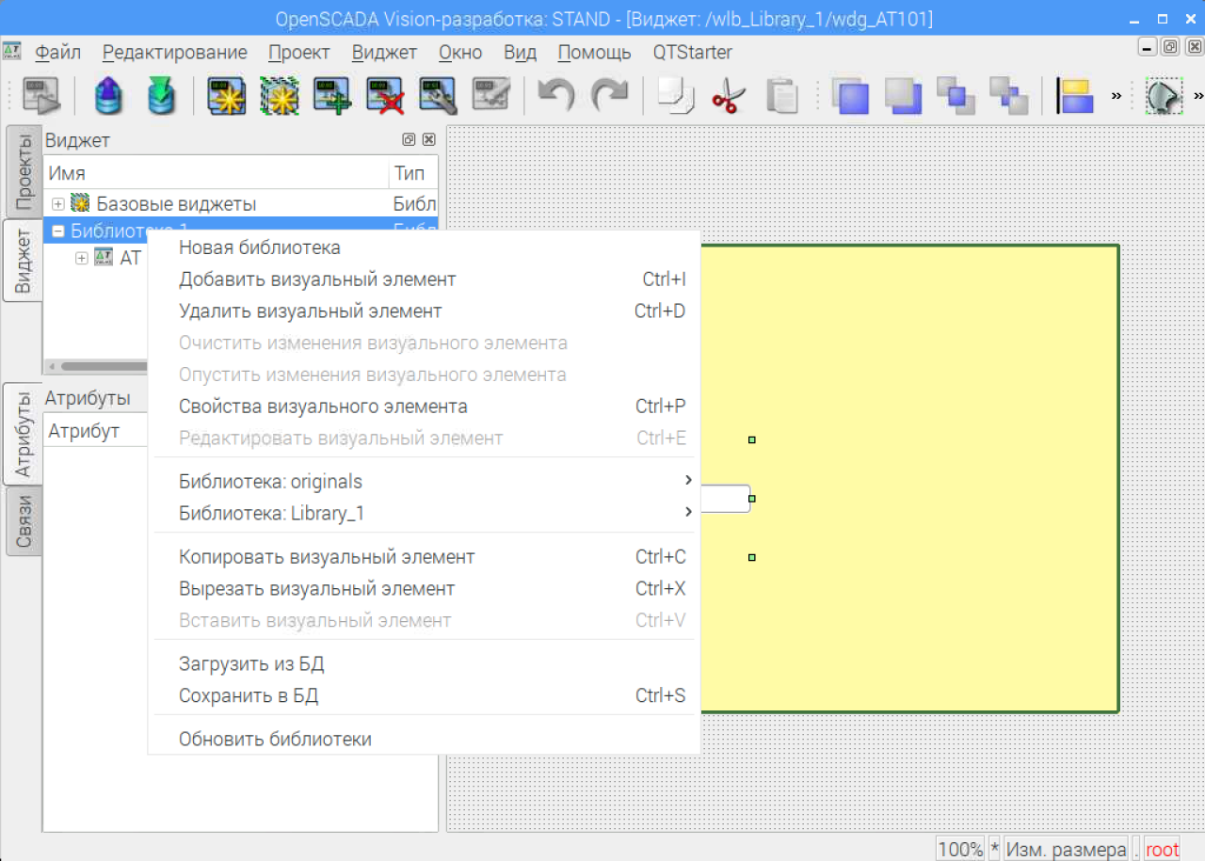Click the root user button in status bar
The width and height of the screenshot is (1205, 861).
click(x=1162, y=850)
